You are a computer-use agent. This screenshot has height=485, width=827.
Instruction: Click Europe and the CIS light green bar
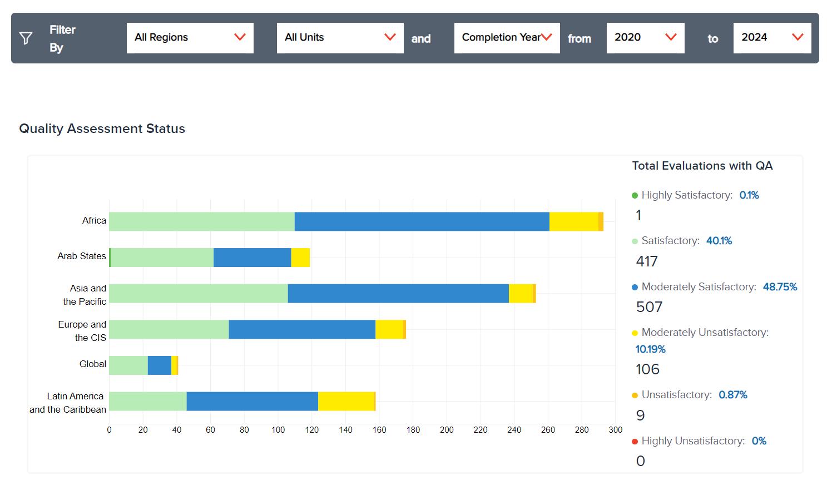(169, 329)
